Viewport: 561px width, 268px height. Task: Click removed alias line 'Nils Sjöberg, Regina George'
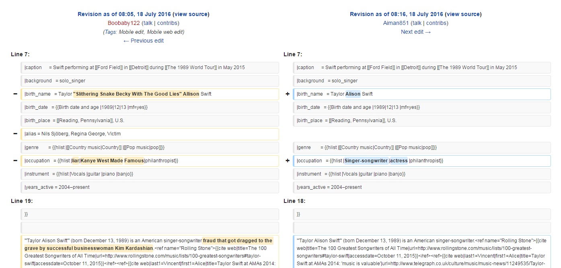coord(150,134)
